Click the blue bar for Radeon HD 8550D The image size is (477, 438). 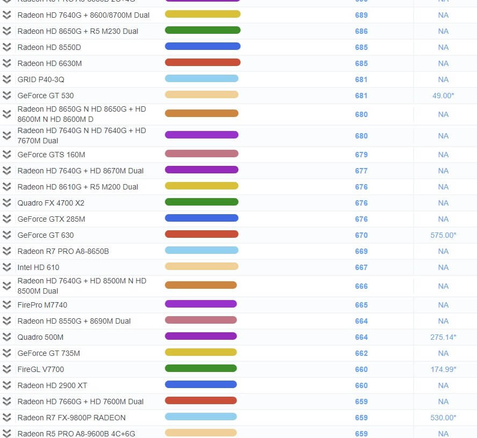(203, 46)
